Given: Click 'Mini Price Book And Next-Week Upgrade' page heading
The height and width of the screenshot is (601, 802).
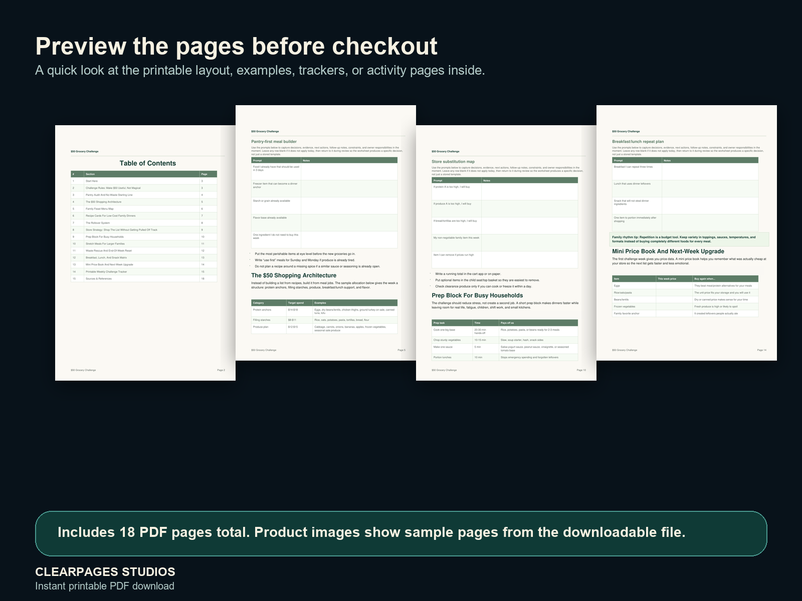Looking at the screenshot, I should 668,251.
